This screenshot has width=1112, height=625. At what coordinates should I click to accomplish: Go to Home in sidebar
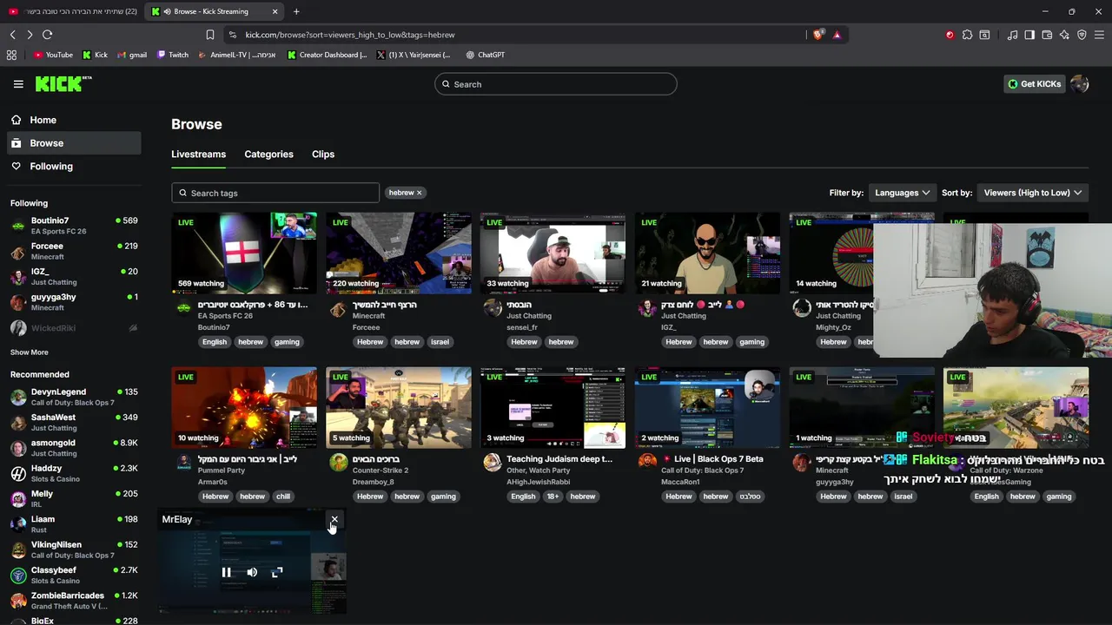tap(74, 120)
